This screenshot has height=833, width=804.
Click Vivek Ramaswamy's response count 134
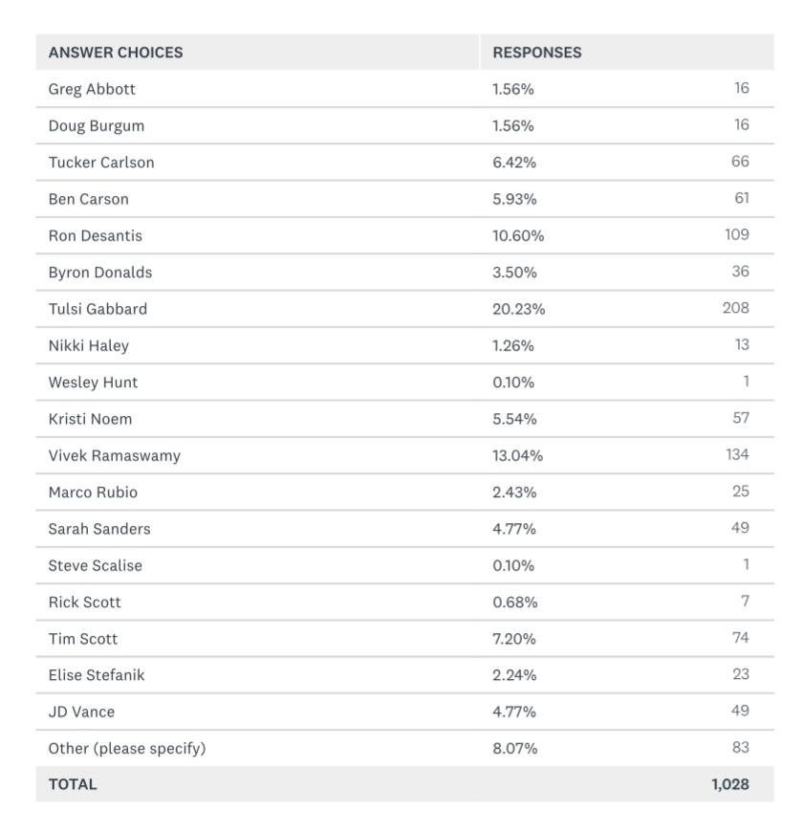[737, 454]
